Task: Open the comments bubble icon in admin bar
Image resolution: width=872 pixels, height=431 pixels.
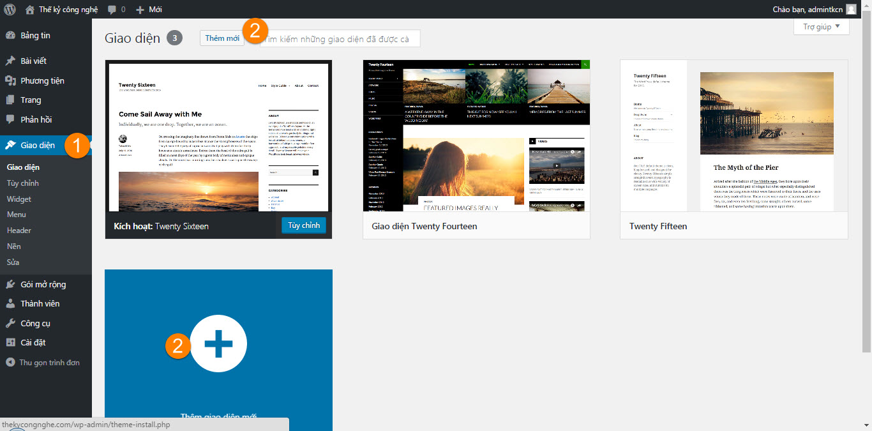Action: [x=112, y=10]
